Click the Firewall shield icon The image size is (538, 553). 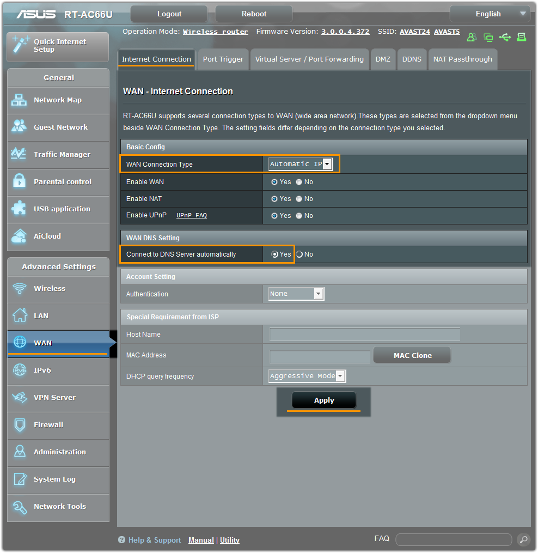tap(20, 424)
